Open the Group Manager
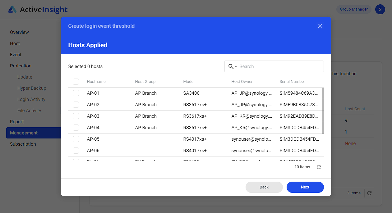 [x=354, y=9]
